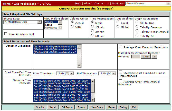Select the VPH volume units option
172x111 pixels.
[72, 27]
